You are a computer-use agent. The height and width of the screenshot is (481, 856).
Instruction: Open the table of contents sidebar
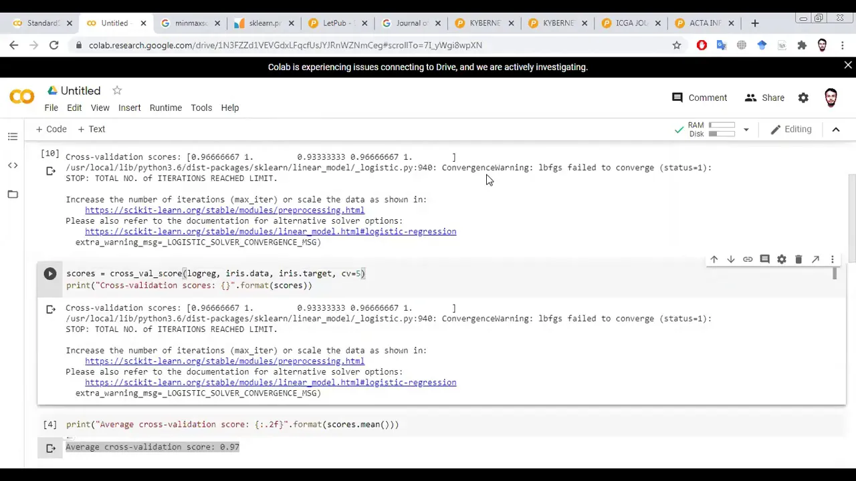click(13, 136)
